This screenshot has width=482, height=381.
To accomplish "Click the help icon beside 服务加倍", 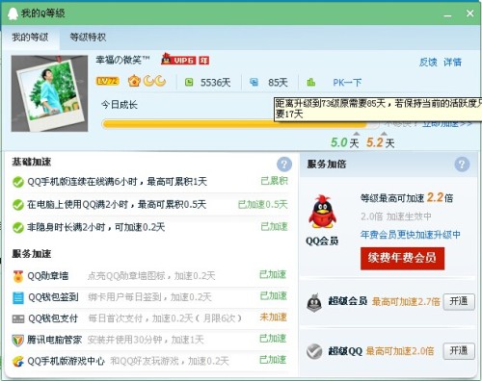I will 462,165.
